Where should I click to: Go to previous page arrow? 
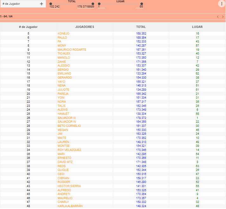point(218,17)
